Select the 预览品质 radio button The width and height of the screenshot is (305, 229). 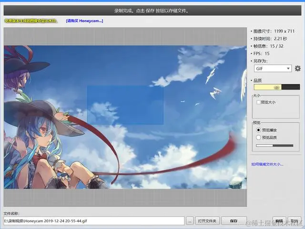click(x=258, y=137)
